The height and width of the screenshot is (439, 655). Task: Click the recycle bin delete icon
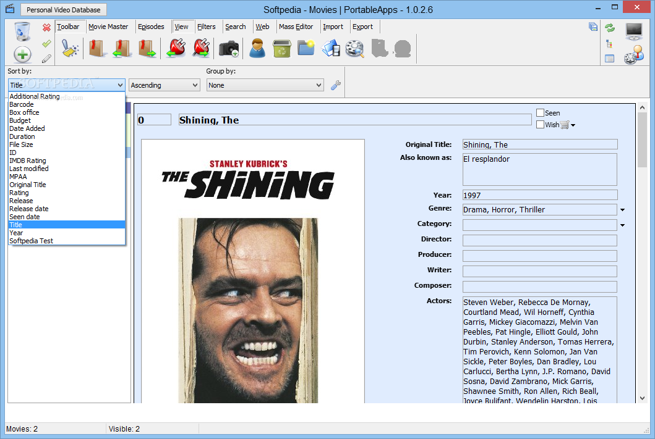22,31
